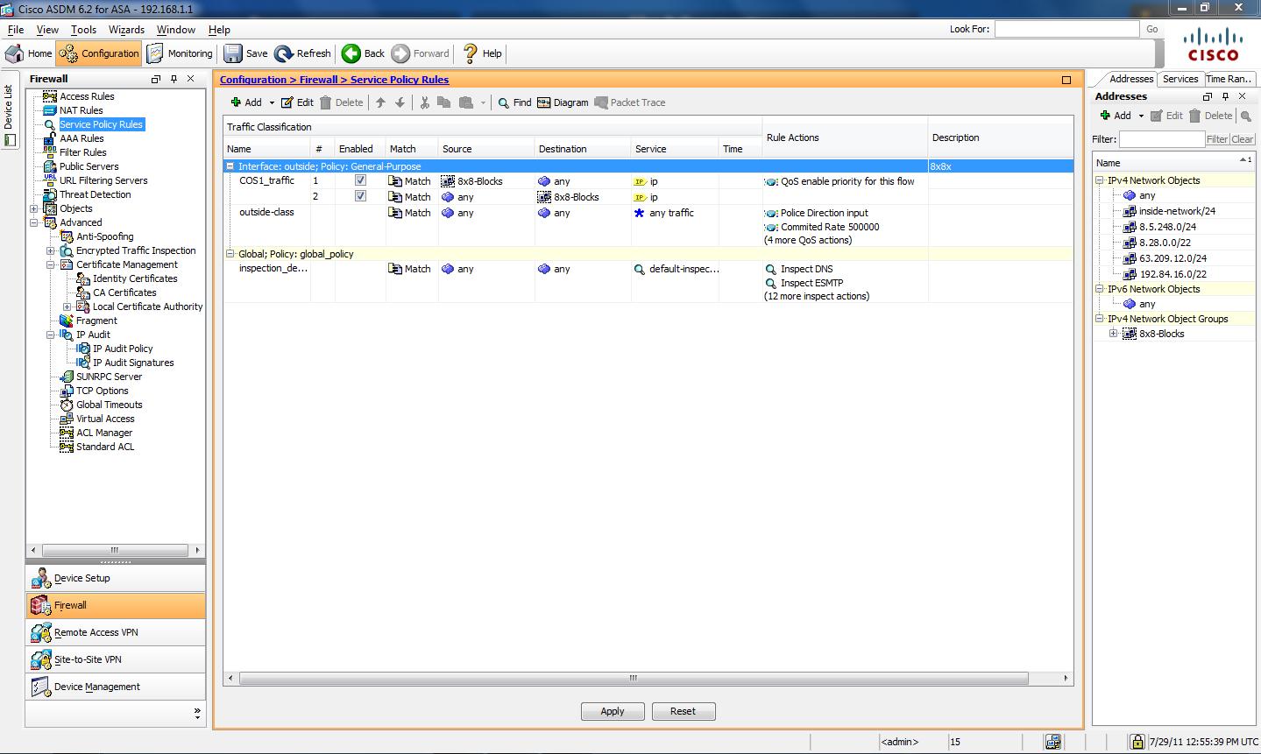
Task: Click the Filter button in Addresses
Action: [1217, 139]
